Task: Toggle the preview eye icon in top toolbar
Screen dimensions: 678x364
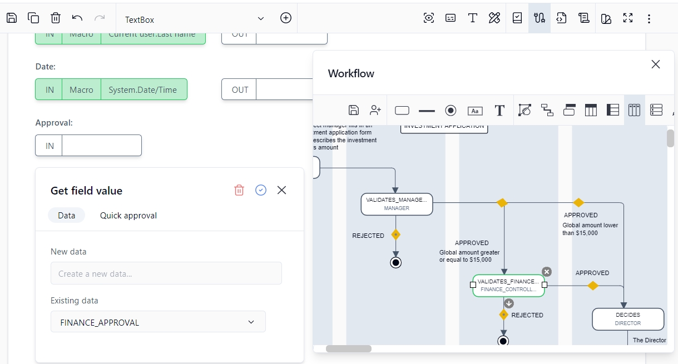Action: click(428, 18)
